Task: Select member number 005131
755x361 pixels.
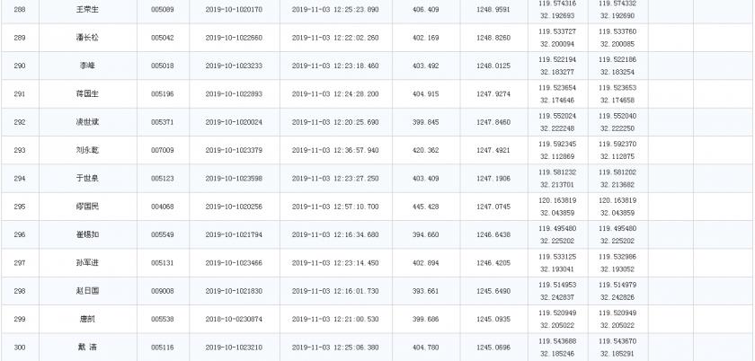Action: [x=163, y=263]
